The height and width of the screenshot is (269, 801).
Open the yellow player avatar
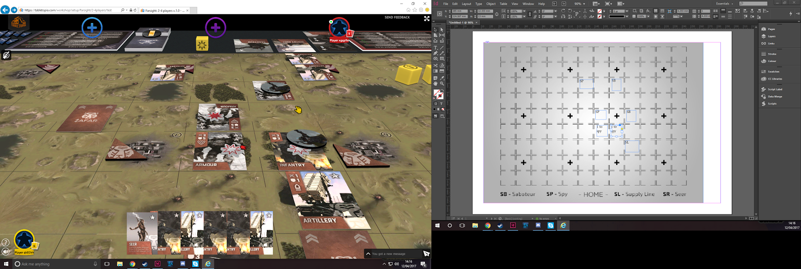(x=24, y=240)
